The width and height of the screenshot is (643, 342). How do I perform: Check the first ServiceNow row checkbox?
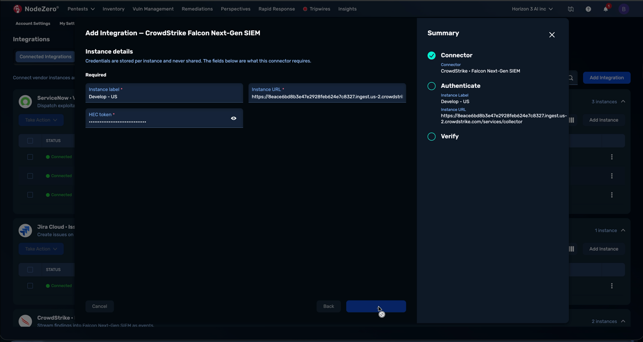click(x=30, y=157)
